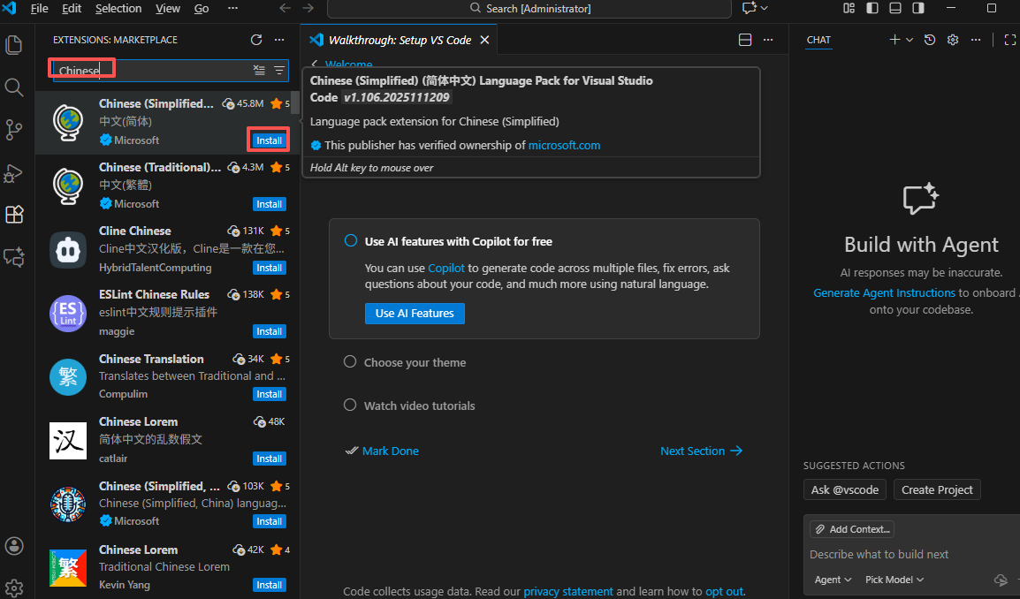Open the Source Control view
The image size is (1020, 599).
coord(13,129)
